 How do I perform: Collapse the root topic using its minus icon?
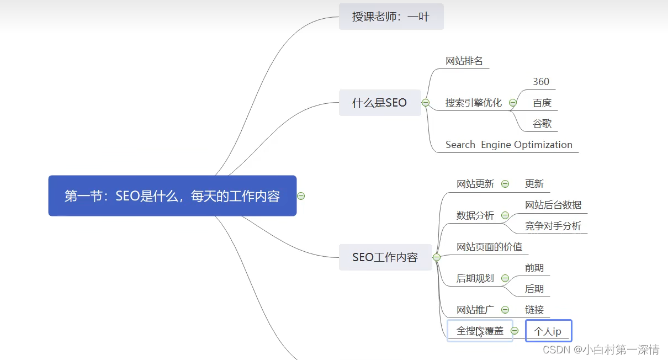tap(300, 196)
